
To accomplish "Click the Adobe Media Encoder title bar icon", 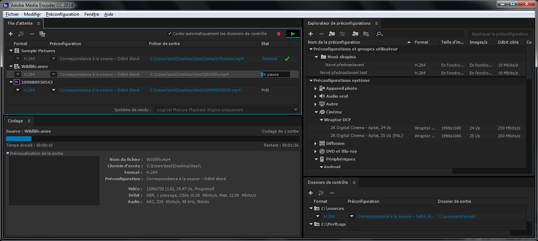I will point(5,5).
